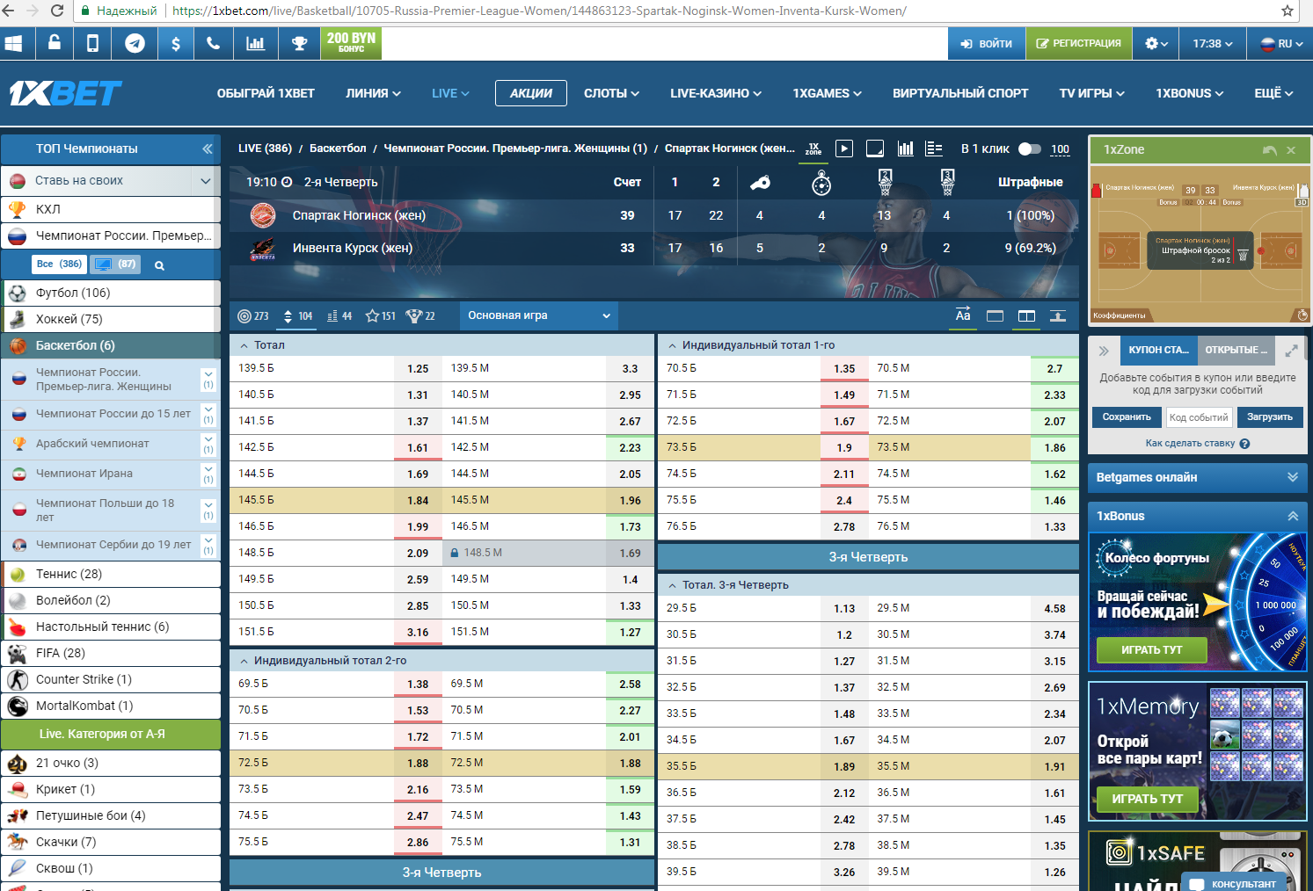Close the 1xZone panel
This screenshot has width=1313, height=891.
click(1291, 150)
